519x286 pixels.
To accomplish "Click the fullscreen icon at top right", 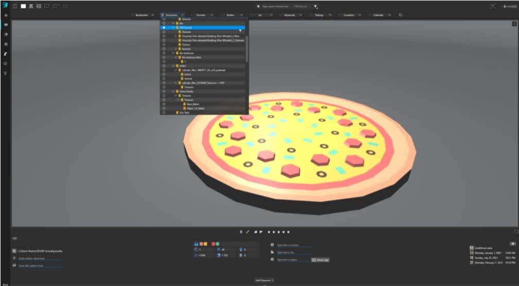I will pos(493,7).
